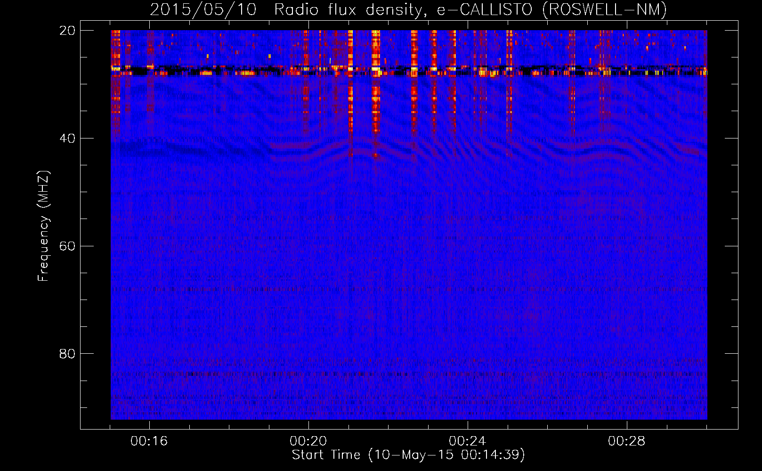Click the frequency tick label '60'

[67, 246]
